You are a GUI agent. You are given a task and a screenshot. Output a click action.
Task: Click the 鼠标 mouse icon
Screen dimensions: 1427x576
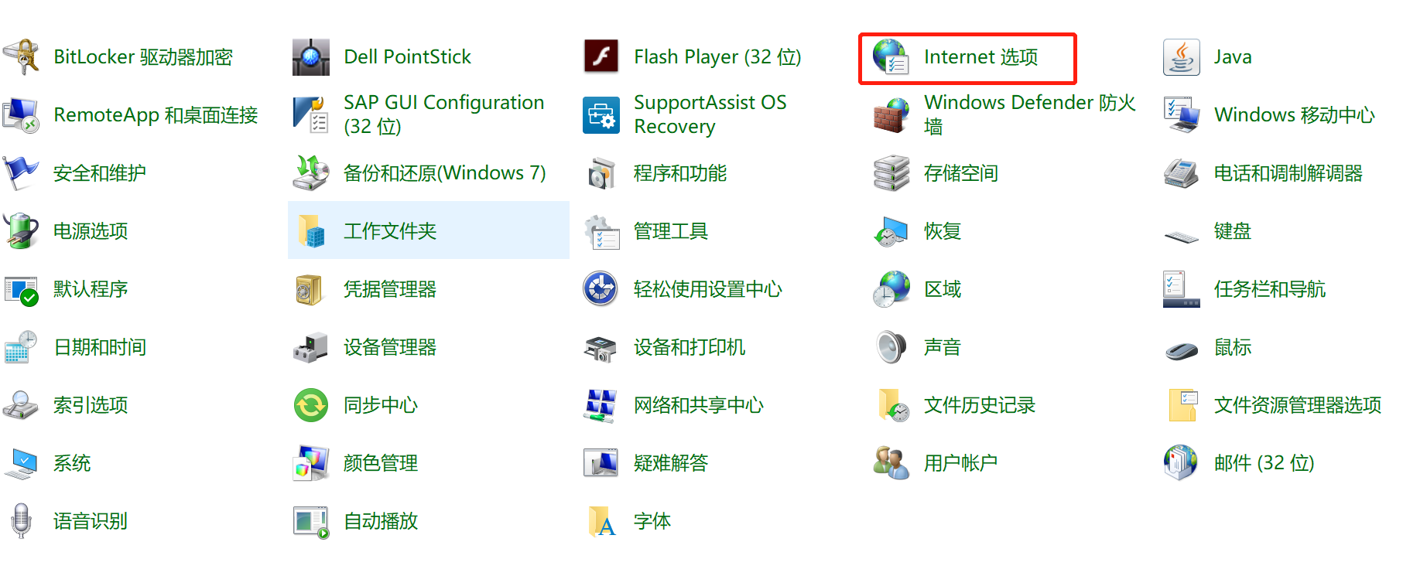click(1181, 349)
